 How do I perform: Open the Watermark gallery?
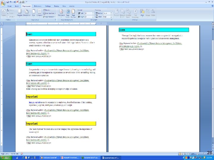point(61,13)
